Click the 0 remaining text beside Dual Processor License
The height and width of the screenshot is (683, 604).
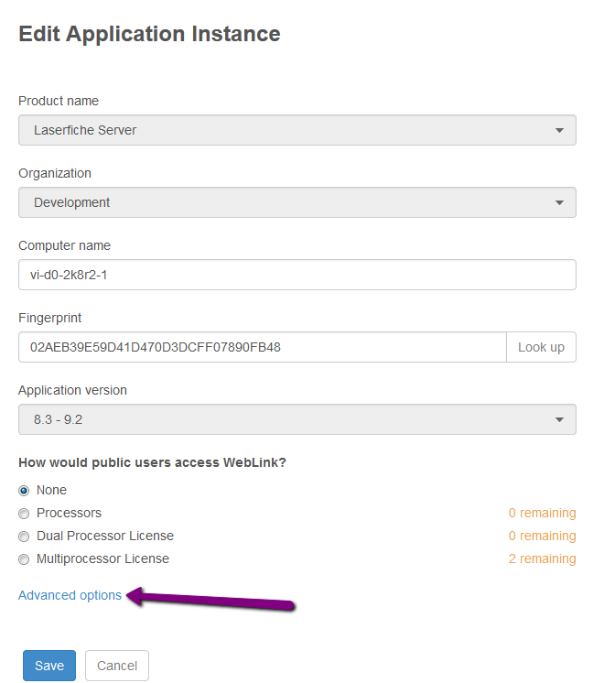(542, 536)
